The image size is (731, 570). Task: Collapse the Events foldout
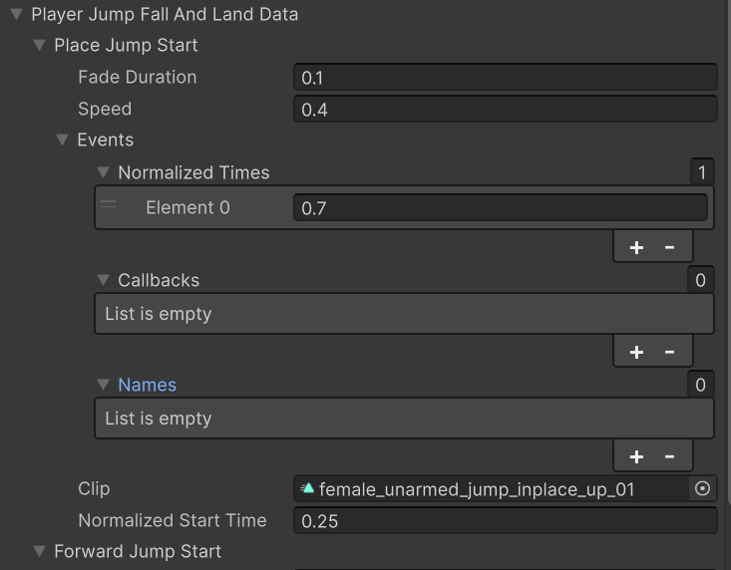[x=63, y=141]
